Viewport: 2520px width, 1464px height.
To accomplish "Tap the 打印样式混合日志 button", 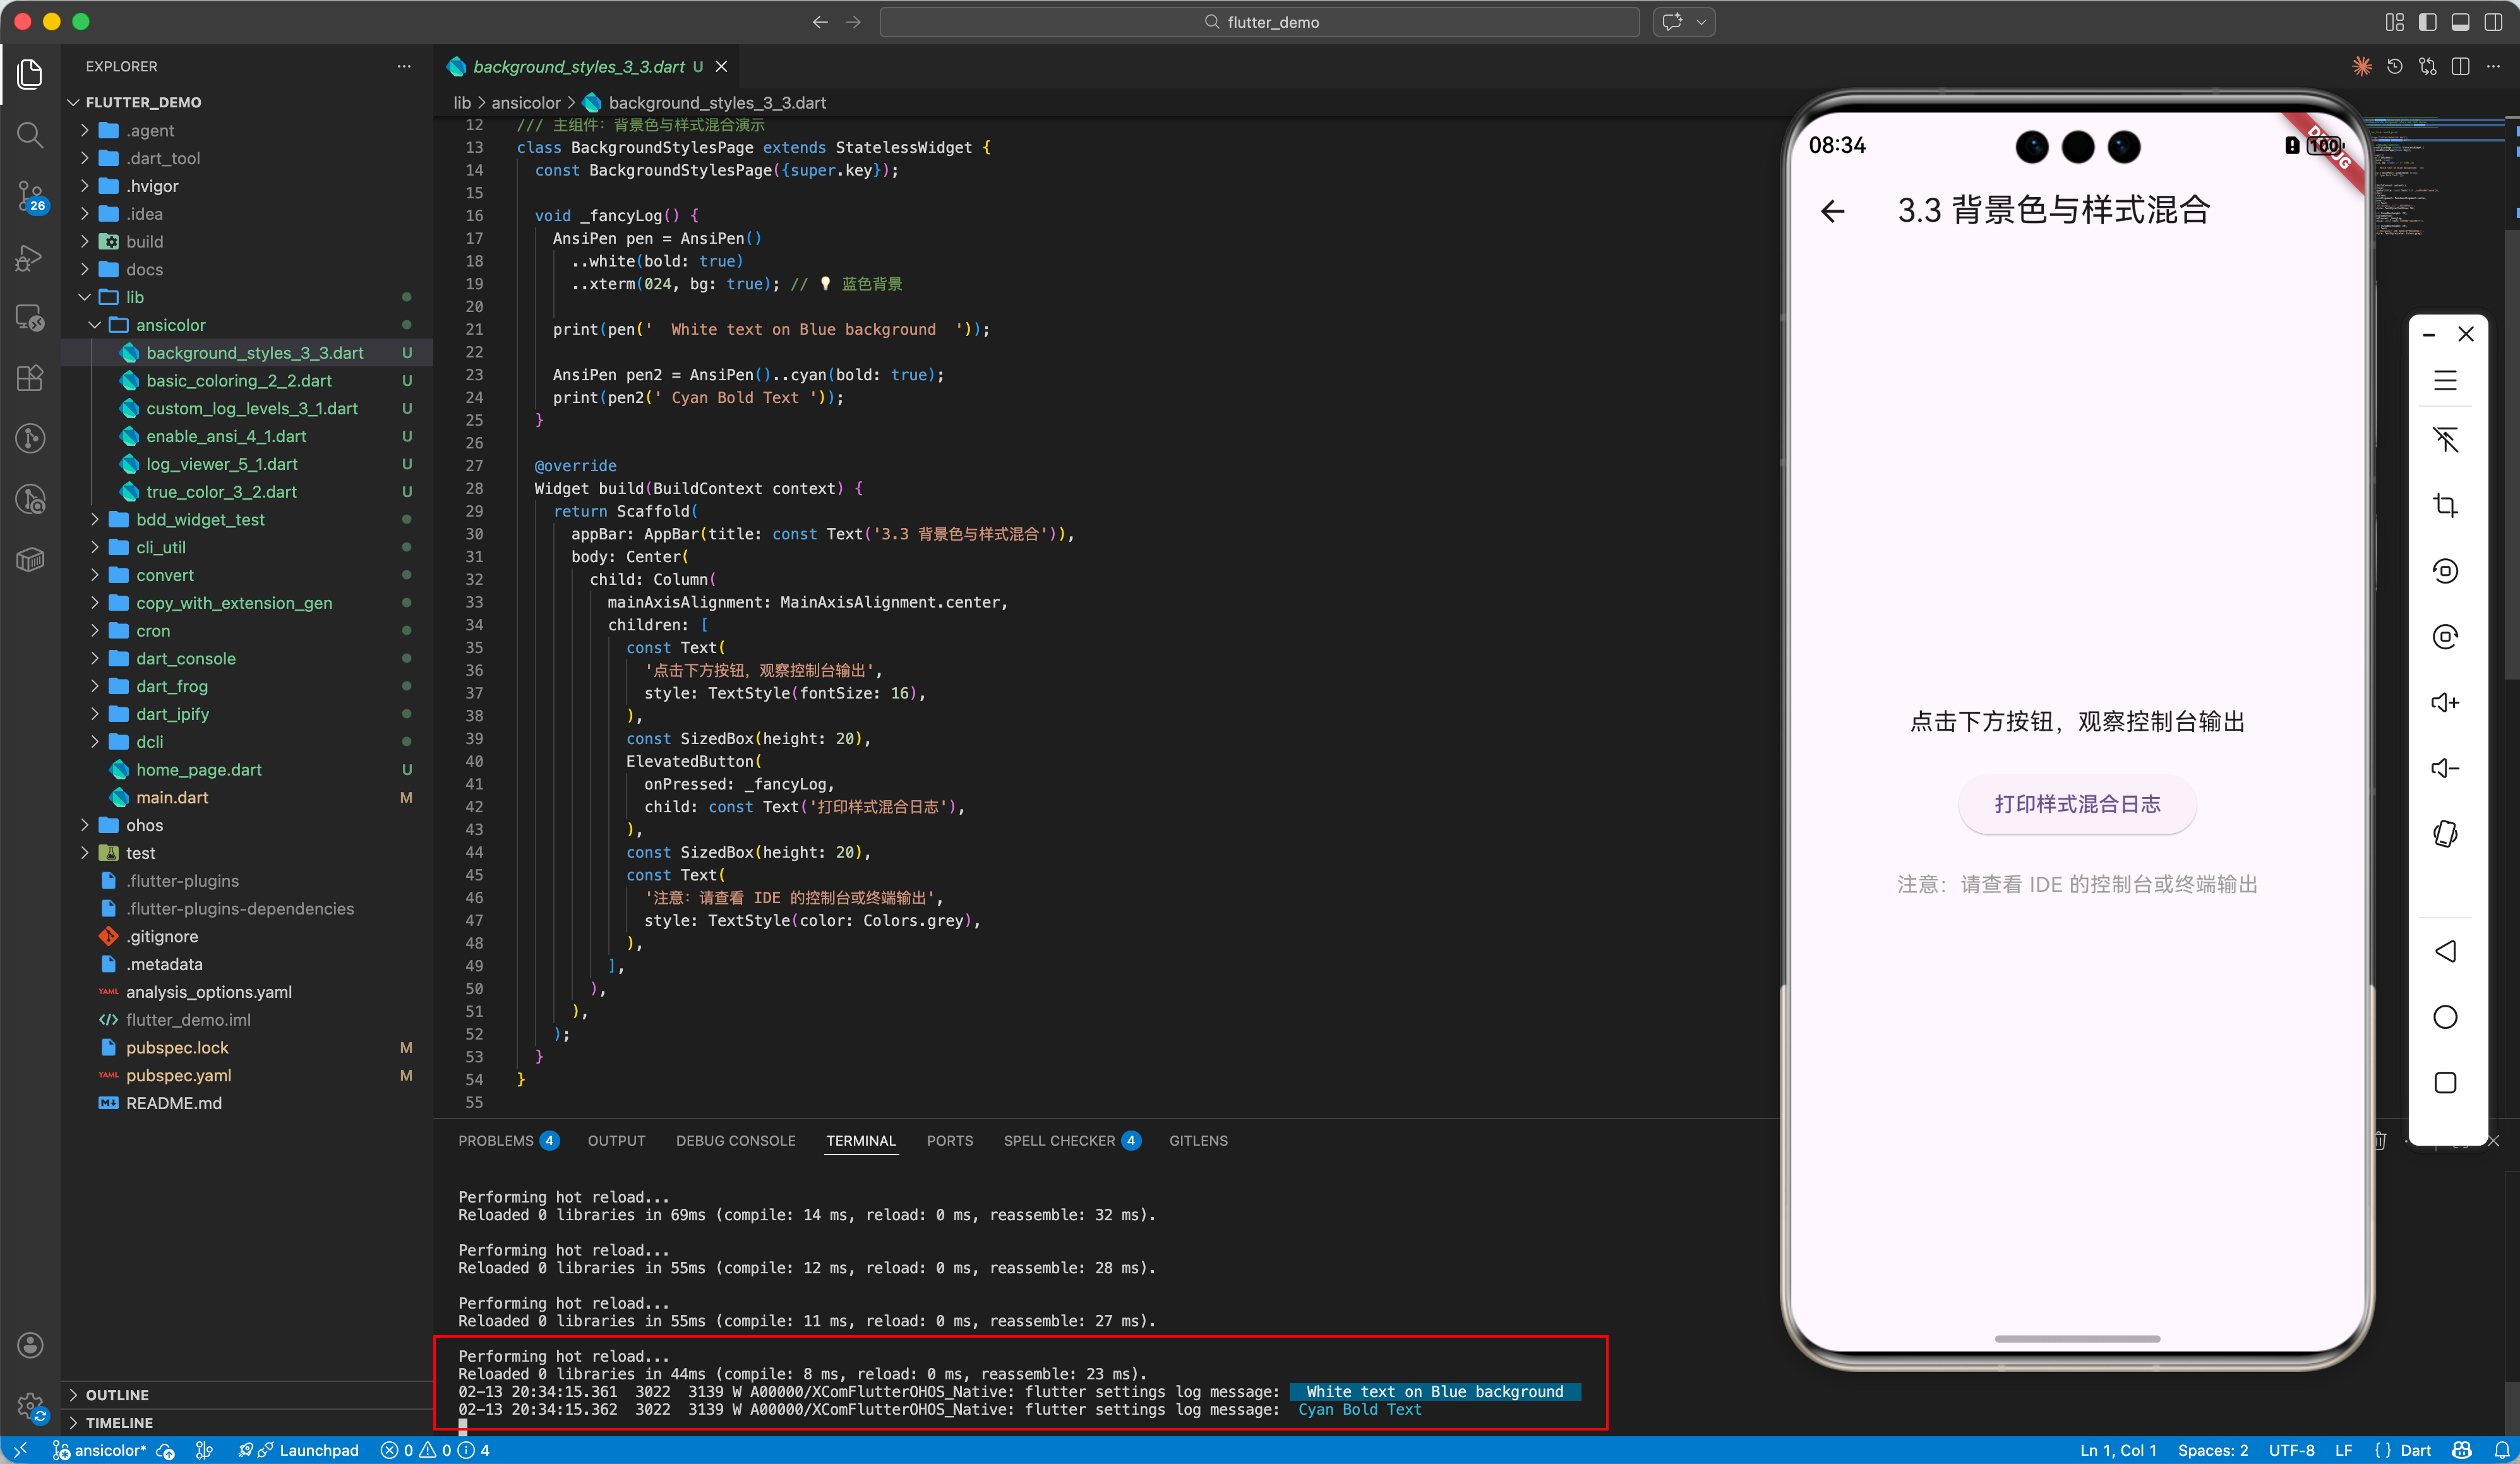I will (x=2076, y=804).
